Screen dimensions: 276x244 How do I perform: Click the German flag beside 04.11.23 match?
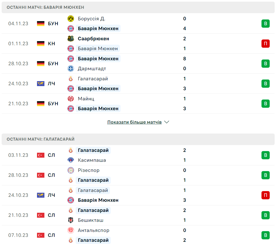[x=41, y=24]
